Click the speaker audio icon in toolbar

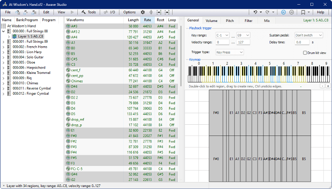151,12
